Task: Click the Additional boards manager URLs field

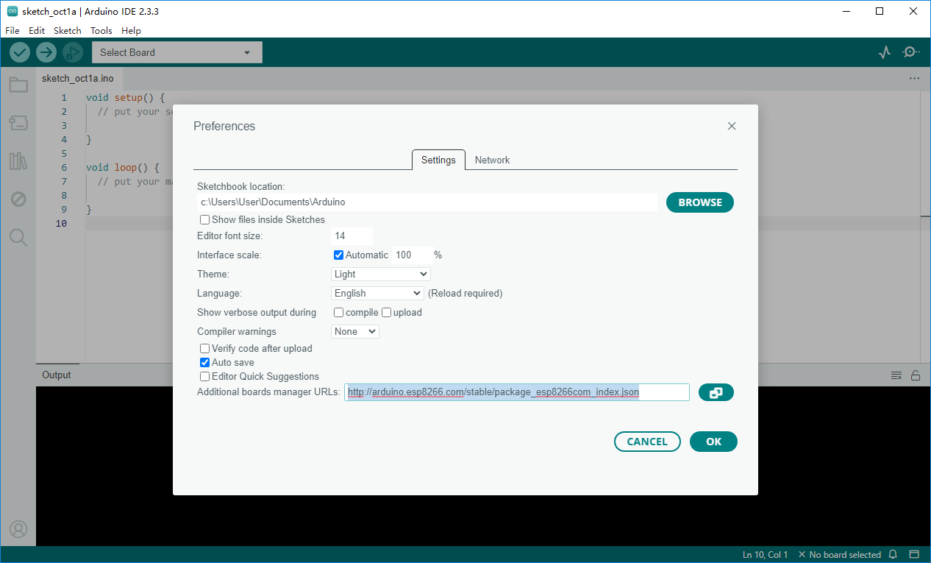Action: pos(517,392)
